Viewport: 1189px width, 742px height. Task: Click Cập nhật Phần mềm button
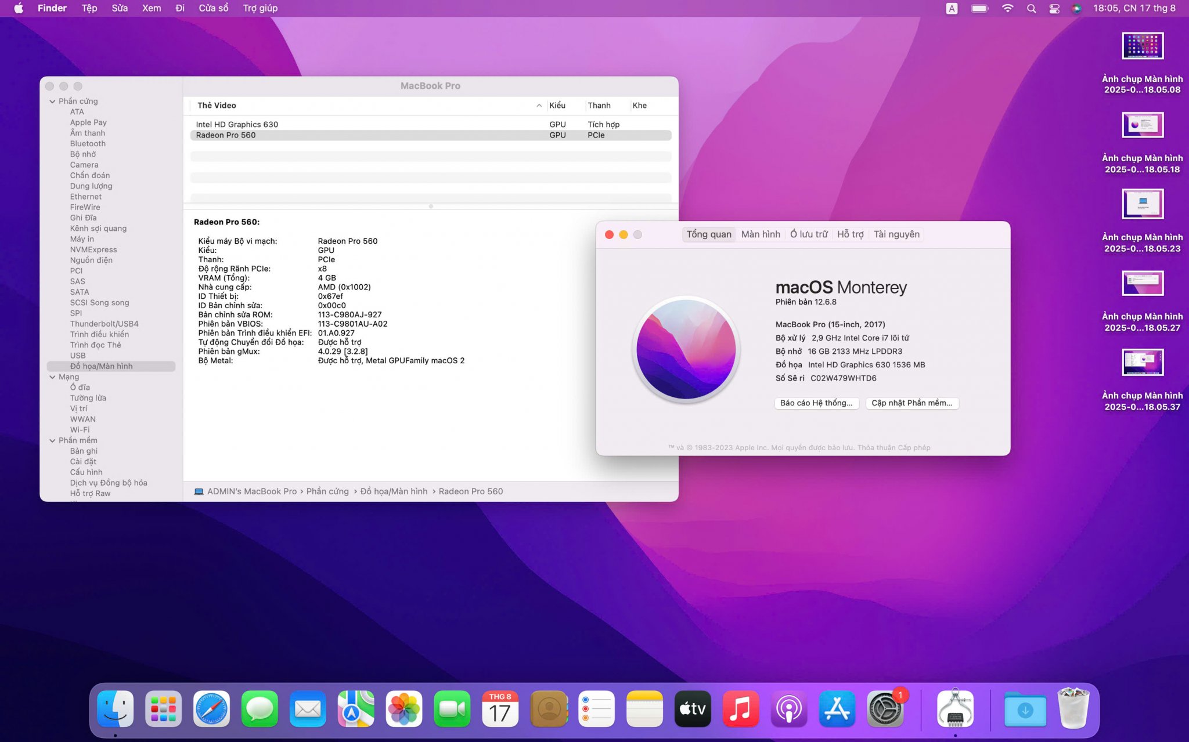(x=911, y=403)
